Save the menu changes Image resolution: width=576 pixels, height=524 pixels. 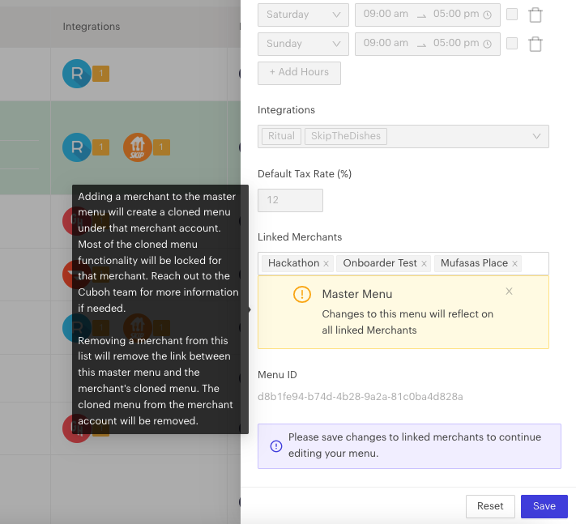(x=544, y=506)
